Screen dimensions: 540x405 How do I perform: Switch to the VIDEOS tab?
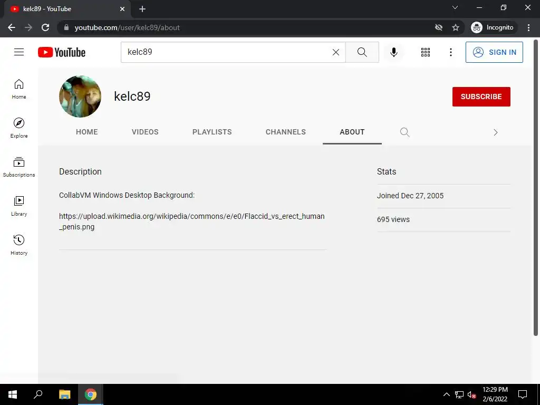tap(145, 132)
